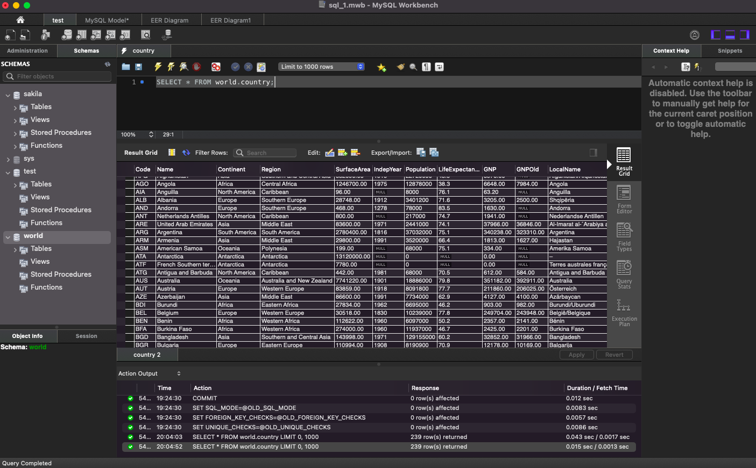The image size is (756, 468).
Task: Expand the sys schema
Action: coord(8,160)
